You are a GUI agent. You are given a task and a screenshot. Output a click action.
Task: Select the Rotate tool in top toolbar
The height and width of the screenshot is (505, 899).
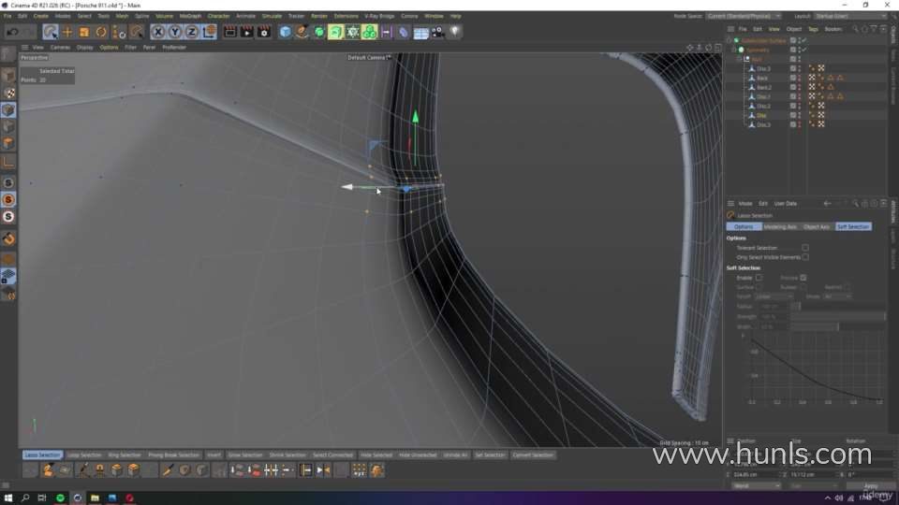point(101,32)
